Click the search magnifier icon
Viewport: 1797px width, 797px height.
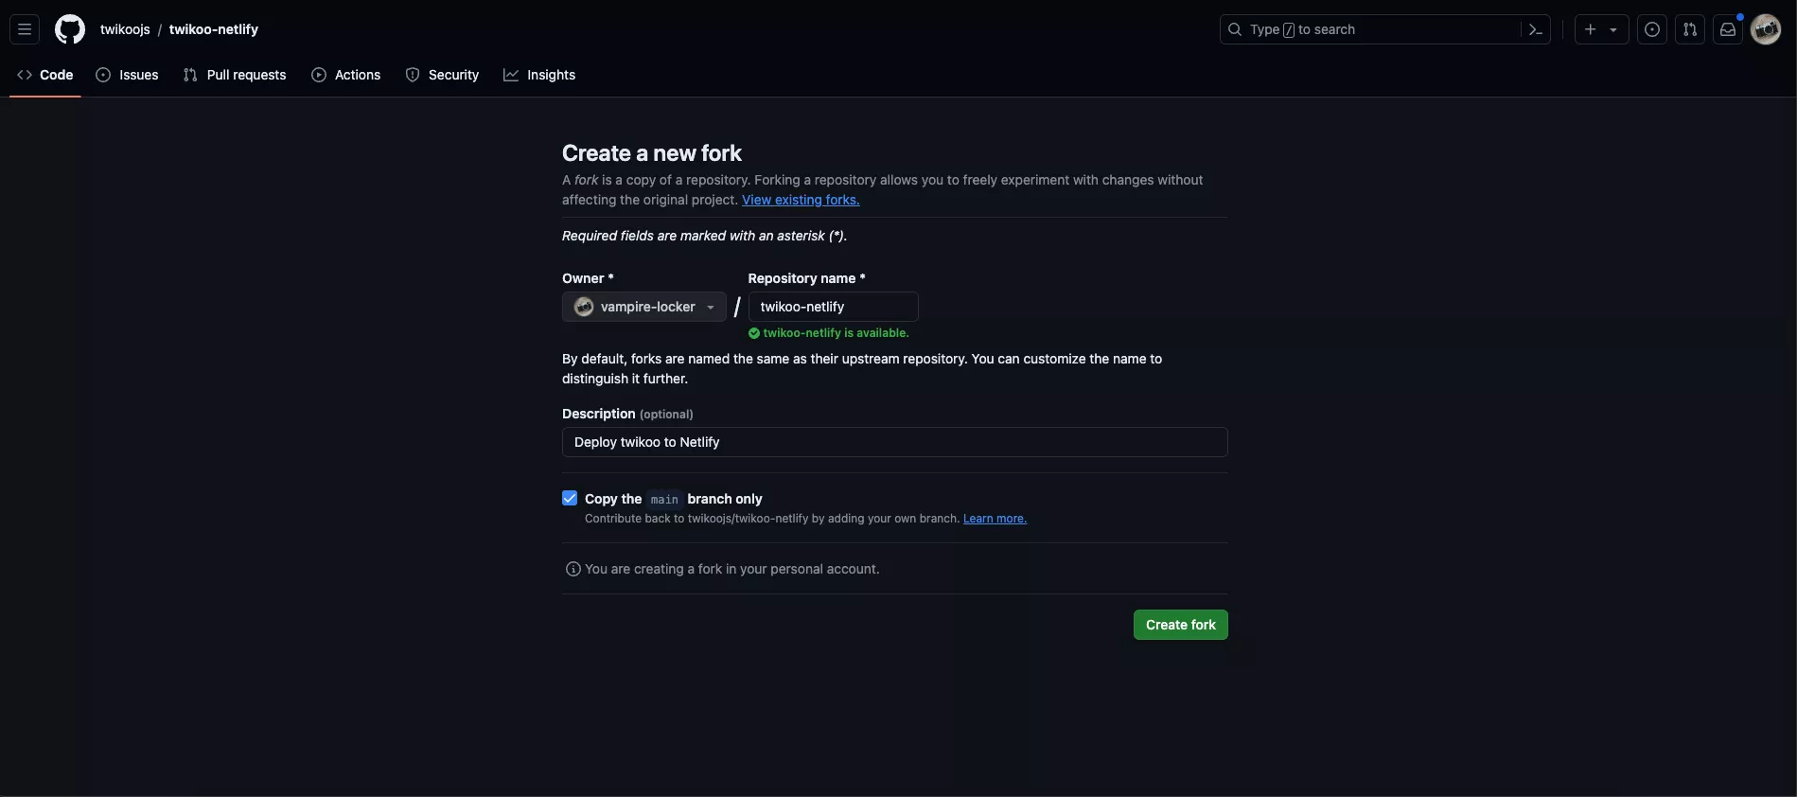click(1235, 29)
